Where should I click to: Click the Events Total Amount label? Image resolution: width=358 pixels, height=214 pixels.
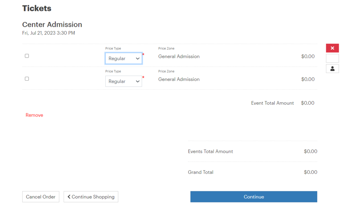point(210,152)
